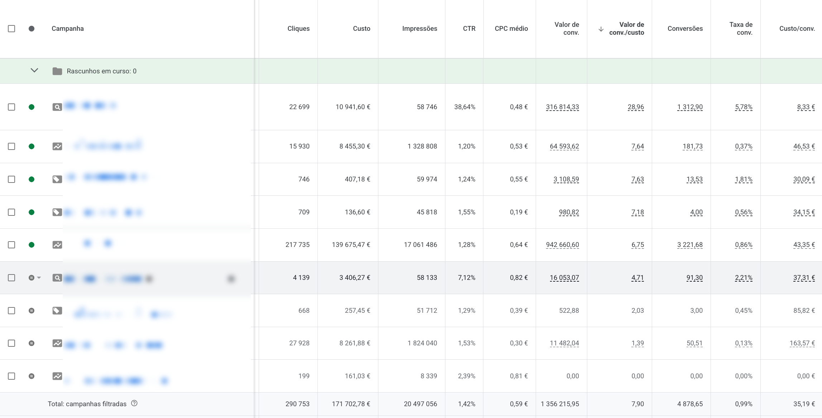The image size is (822, 418).
Task: Select the checkbox of the paused 4 139 clicks row
Action: 11,278
